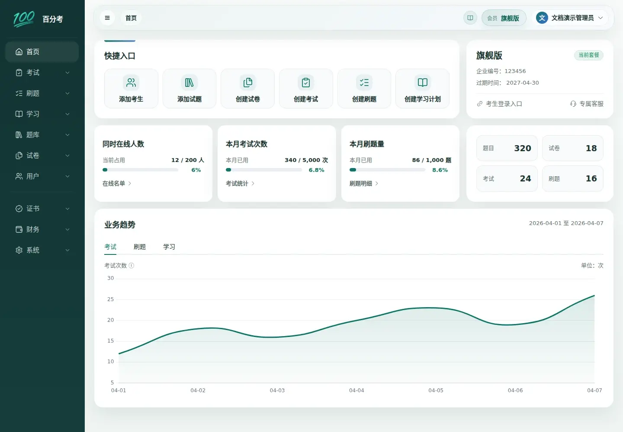This screenshot has height=432, width=623.
Task: Open the 考生登录入口 link
Action: point(499,104)
